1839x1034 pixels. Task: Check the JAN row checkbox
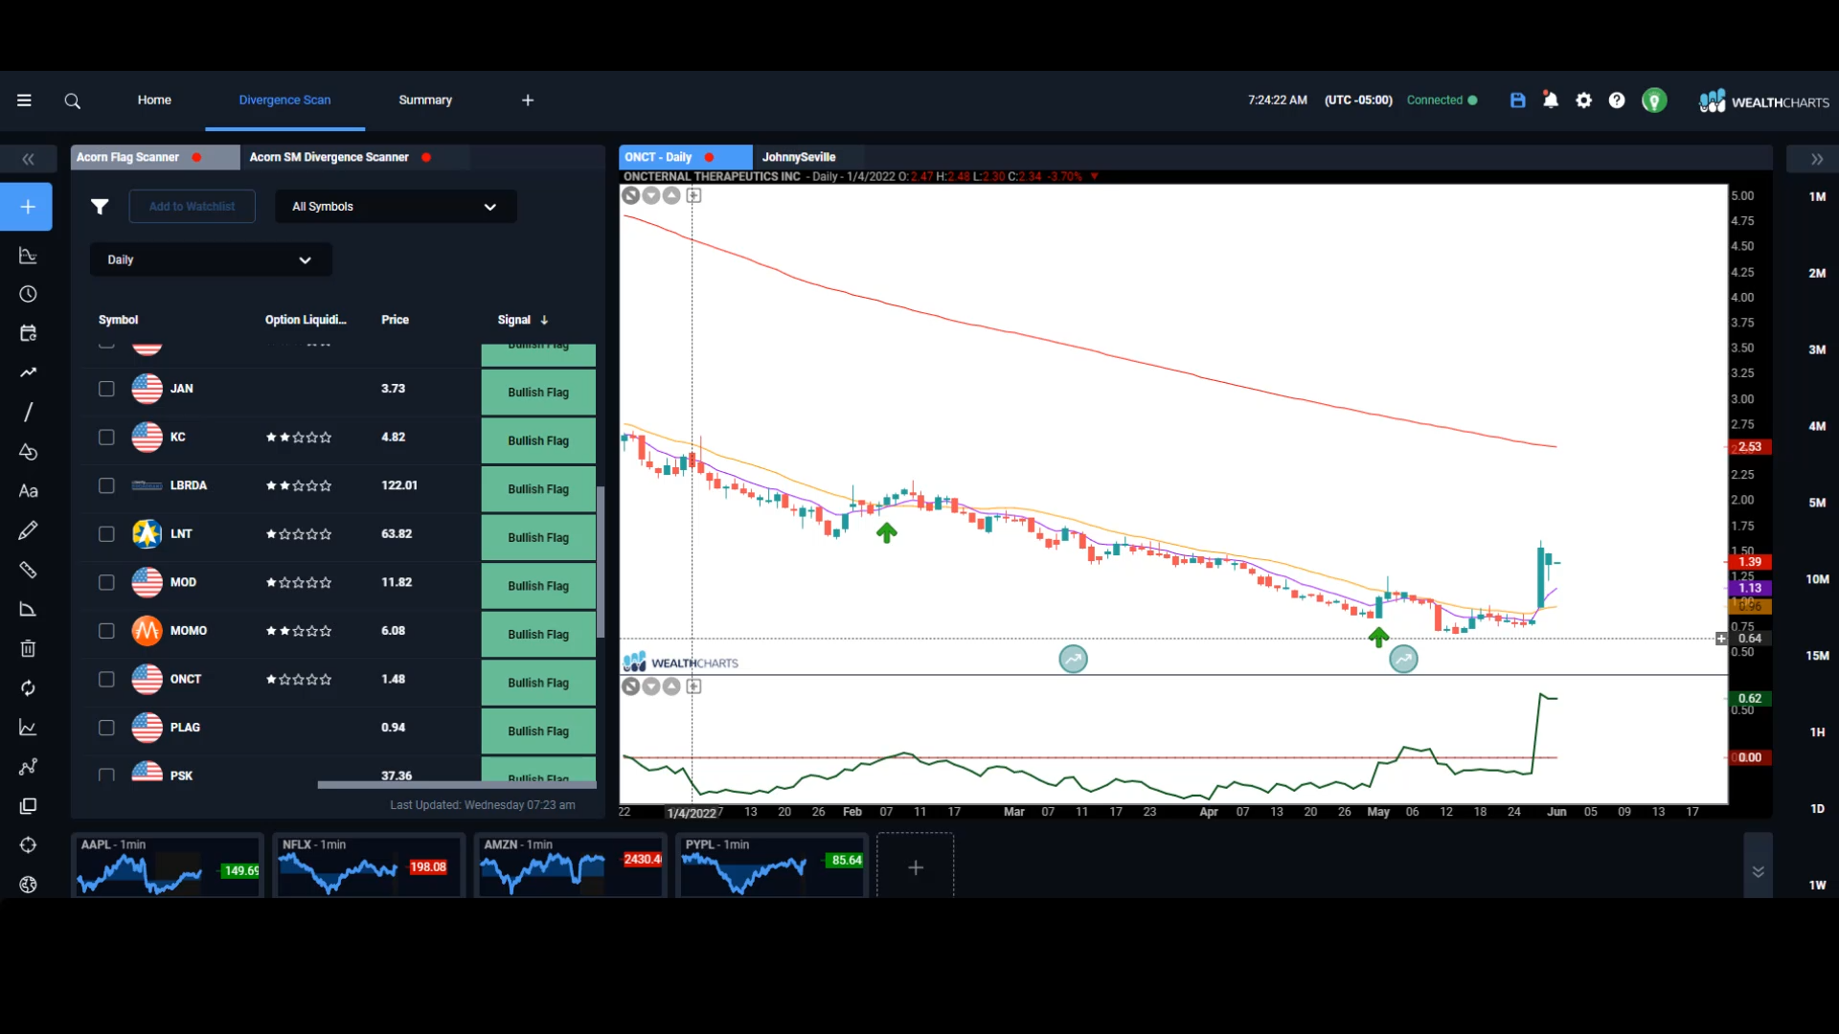(106, 389)
